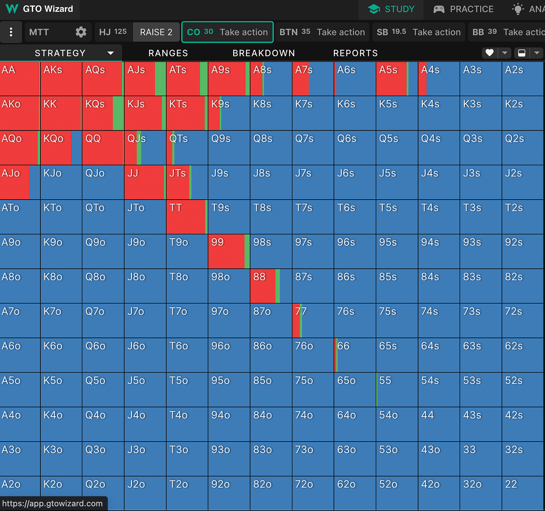Select the 99 hand cell
Image resolution: width=545 pixels, height=511 pixels.
click(229, 251)
